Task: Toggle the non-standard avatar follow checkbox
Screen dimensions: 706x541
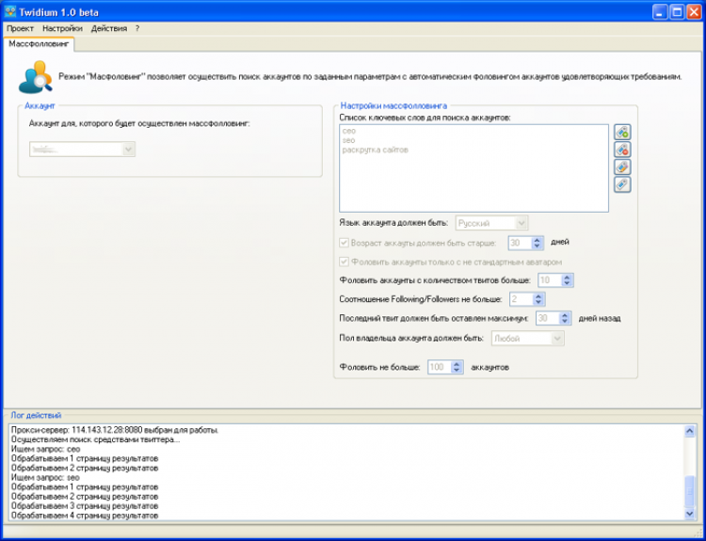Action: (x=345, y=262)
